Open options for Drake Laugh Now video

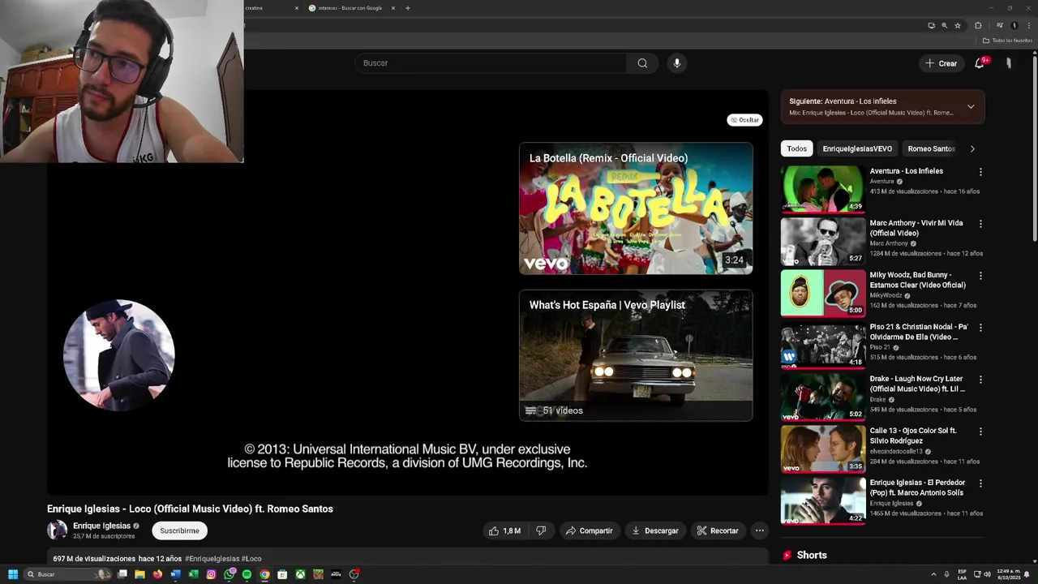pyautogui.click(x=980, y=380)
